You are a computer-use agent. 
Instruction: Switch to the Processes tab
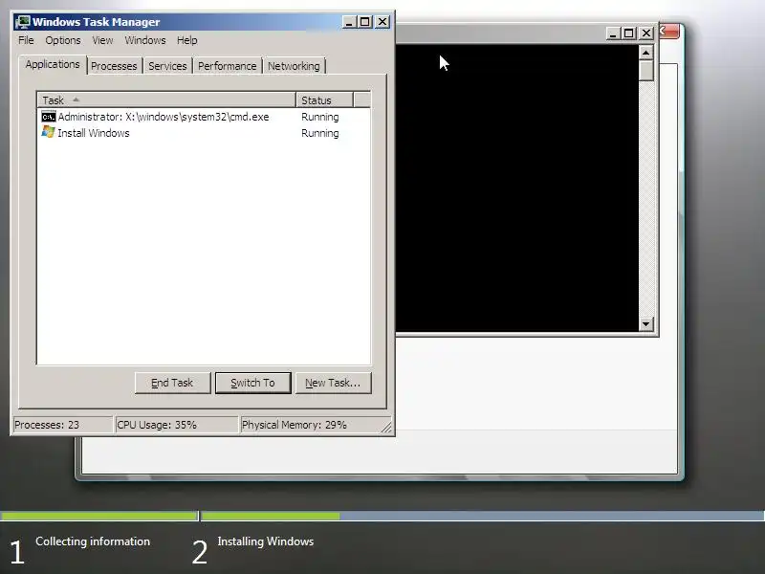(114, 66)
